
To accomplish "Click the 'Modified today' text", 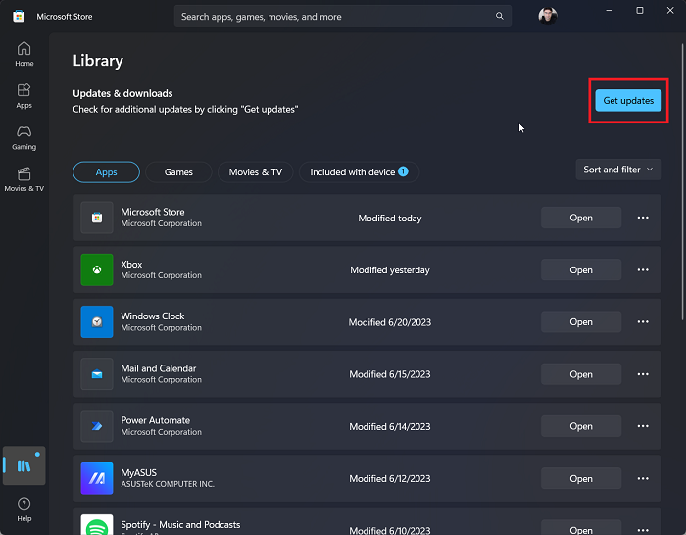I will click(x=390, y=218).
